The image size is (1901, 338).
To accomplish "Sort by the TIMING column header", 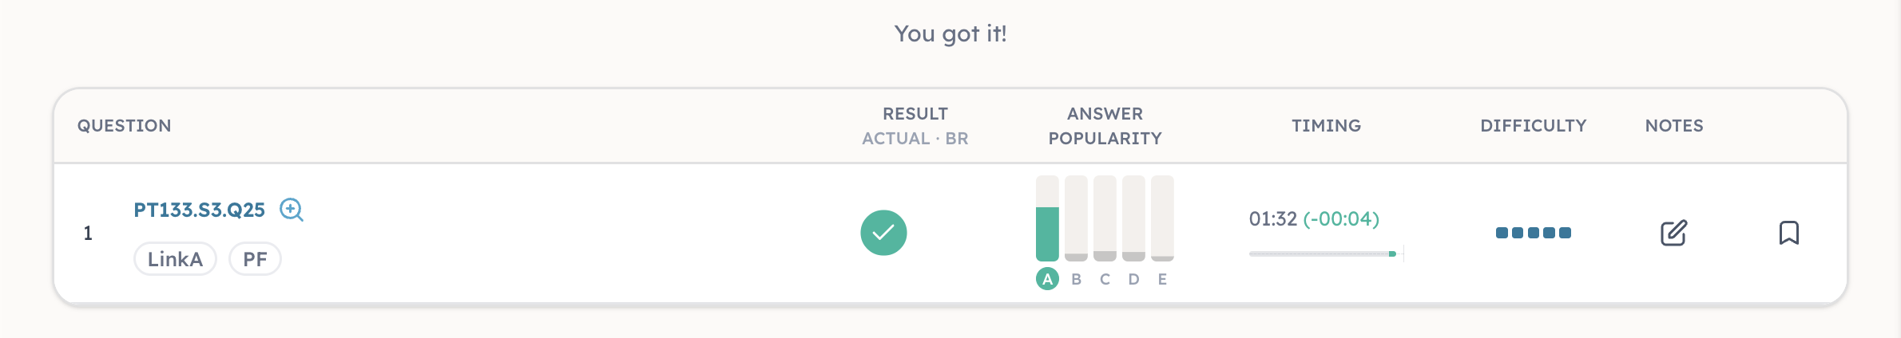I will 1326,126.
